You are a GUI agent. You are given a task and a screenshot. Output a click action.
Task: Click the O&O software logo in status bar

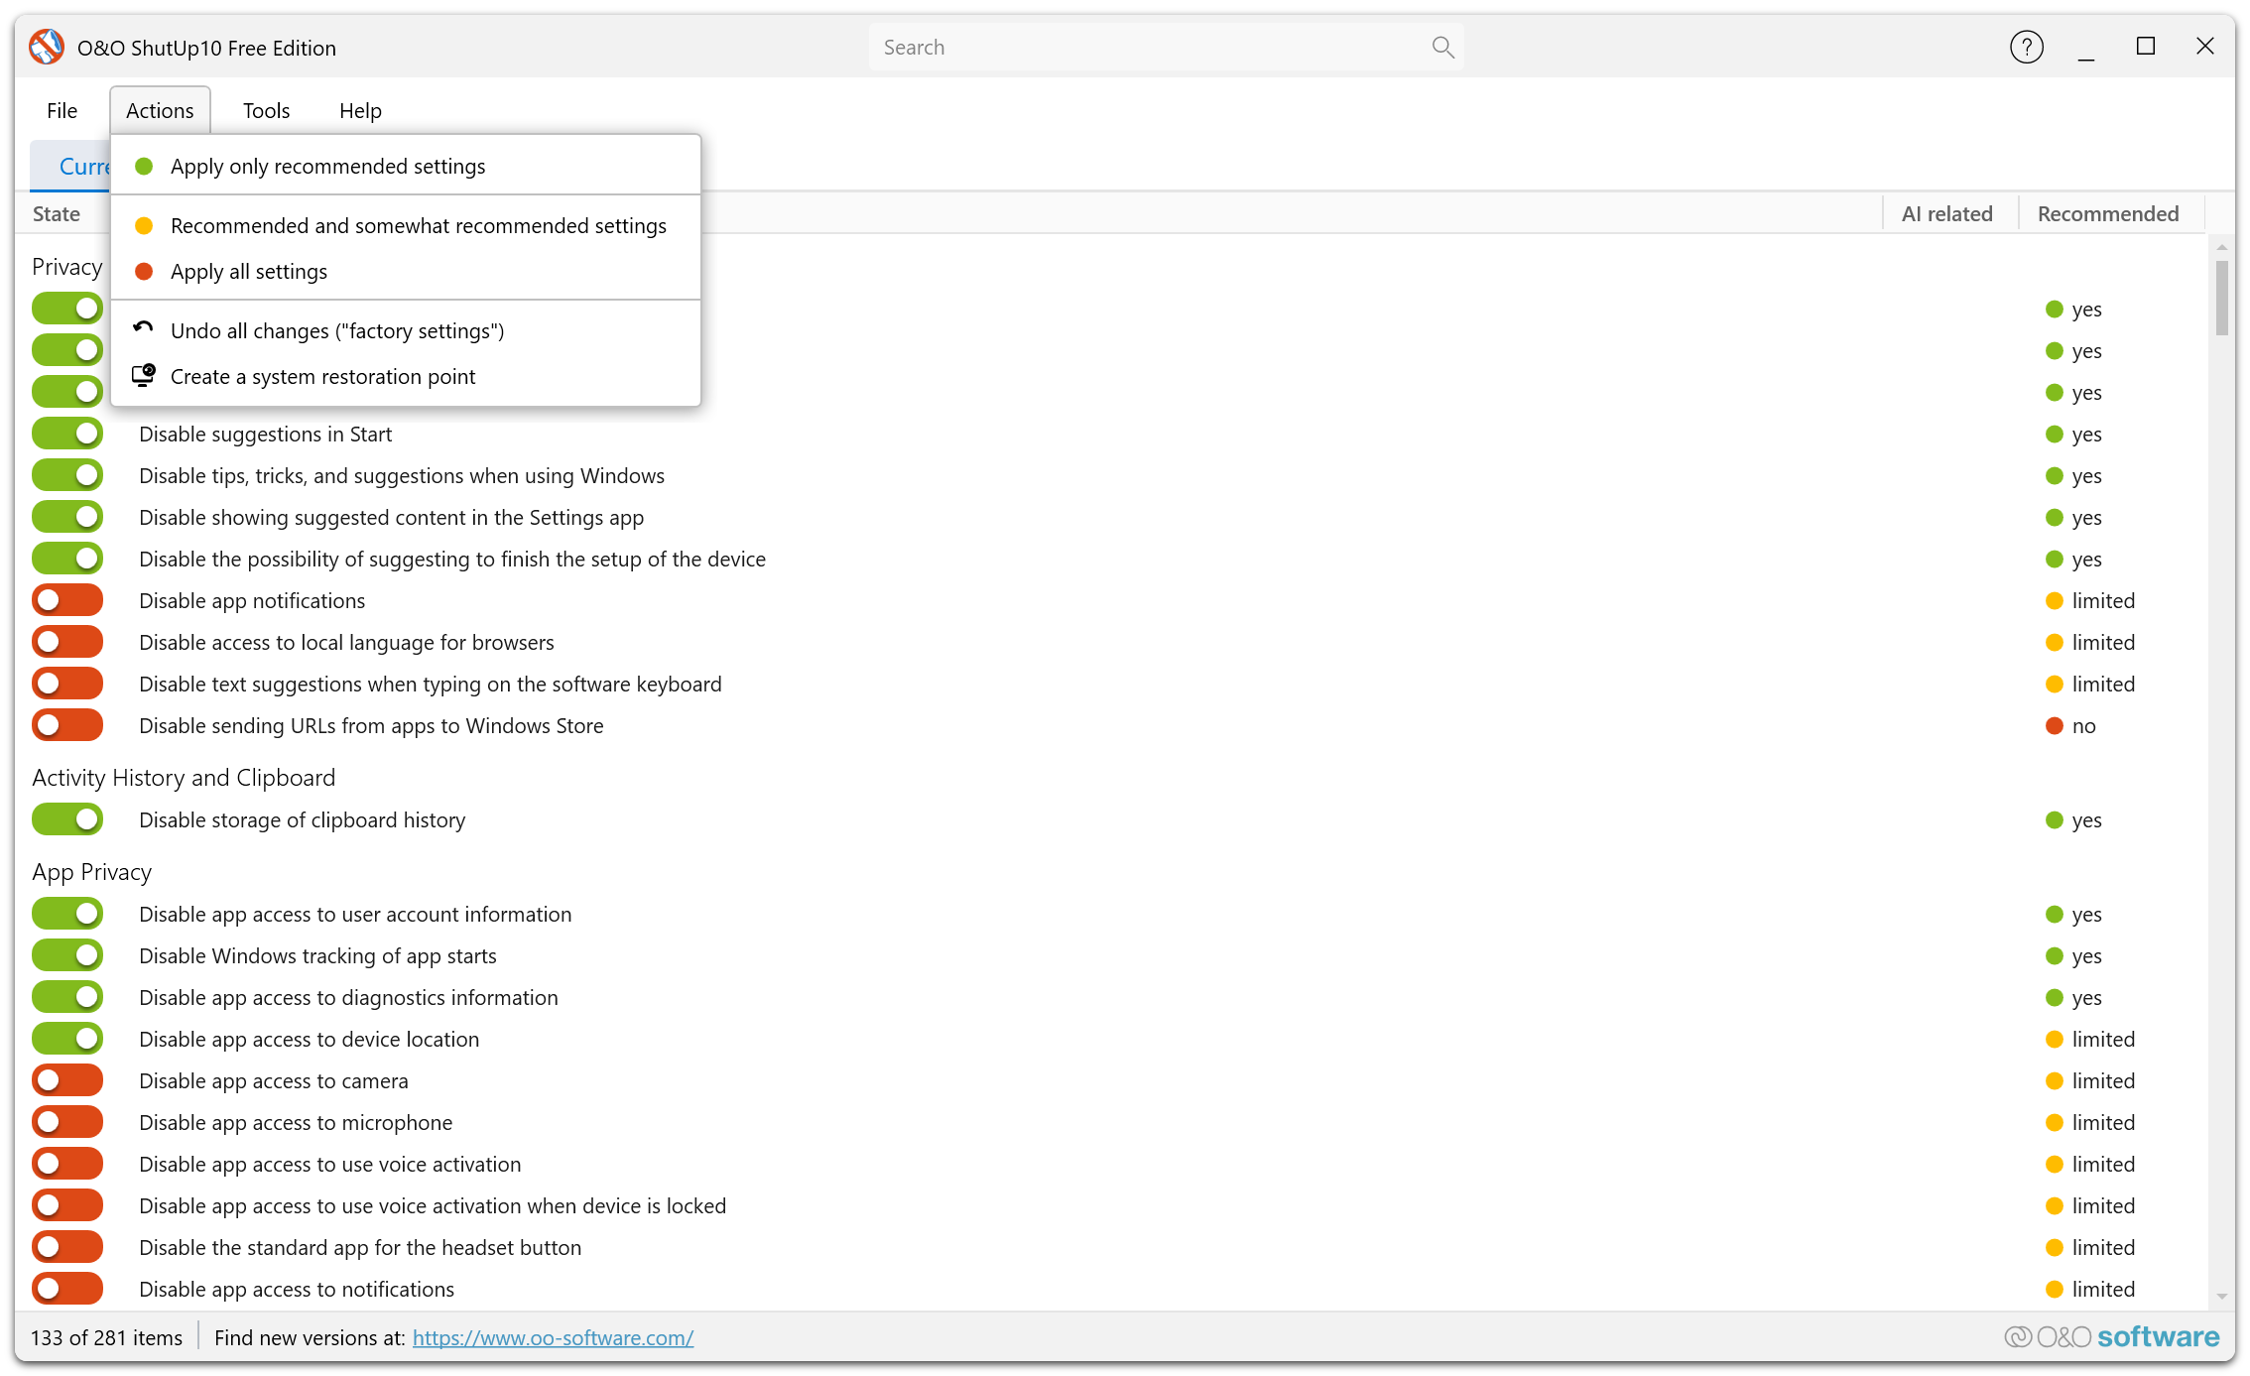pyautogui.click(x=2111, y=1336)
